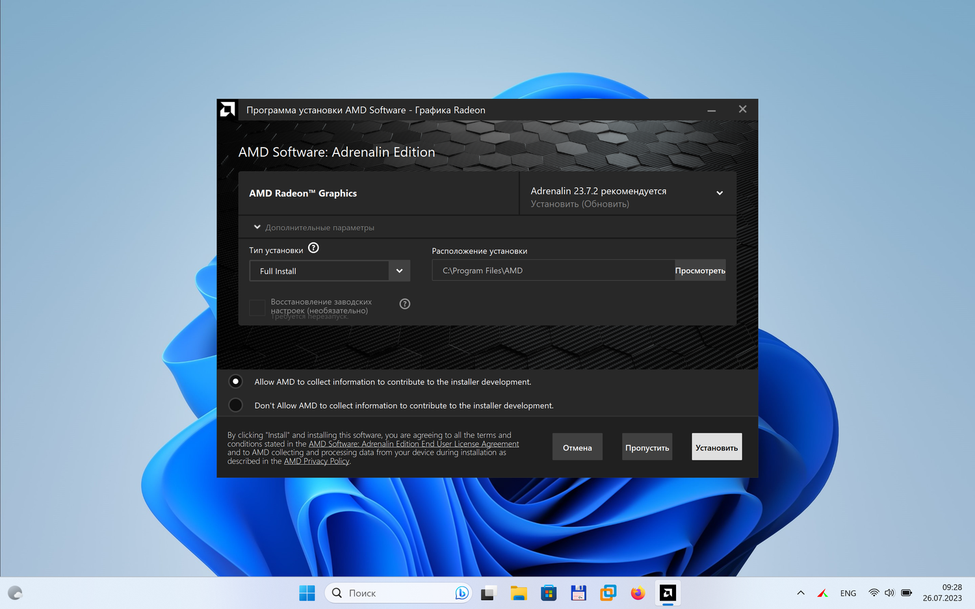
Task: Tick the factory reset checkbox
Action: pyautogui.click(x=257, y=307)
